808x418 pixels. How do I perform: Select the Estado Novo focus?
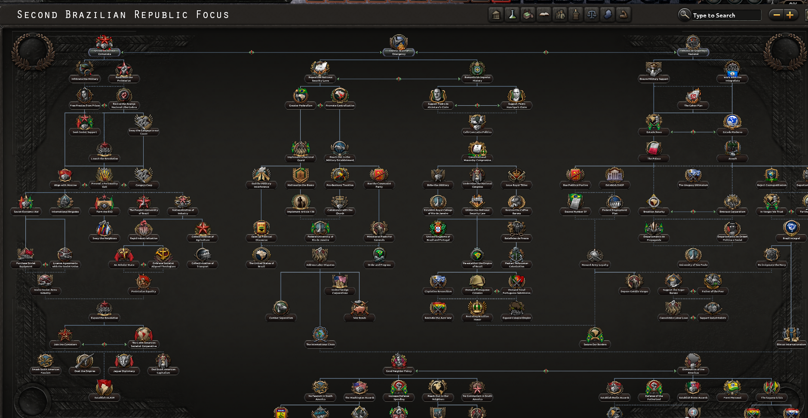654,125
